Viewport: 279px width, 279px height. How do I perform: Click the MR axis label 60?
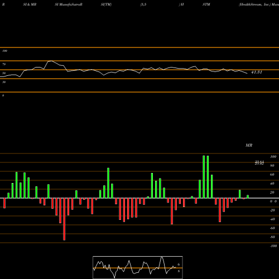[272, 175]
